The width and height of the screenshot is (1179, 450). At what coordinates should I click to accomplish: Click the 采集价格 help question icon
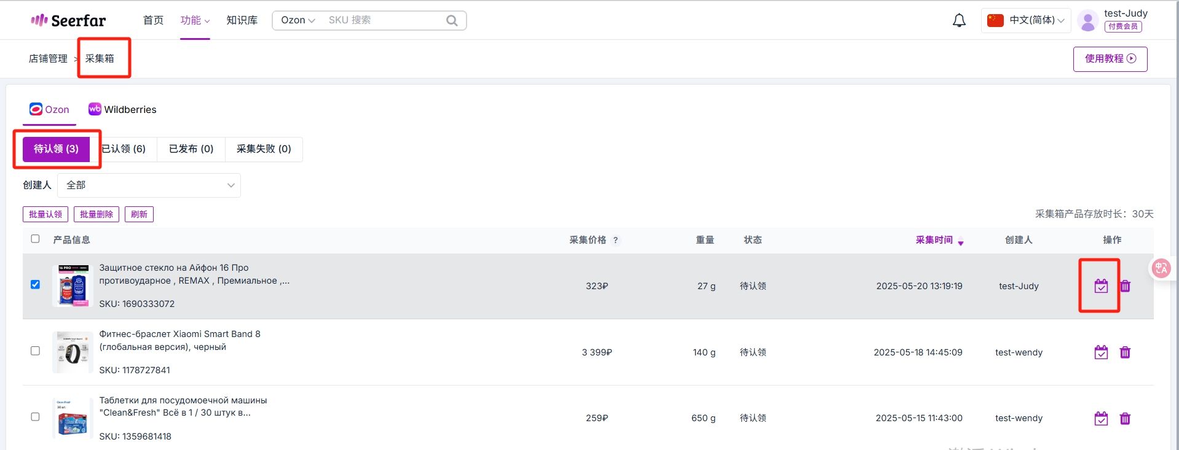coord(615,240)
